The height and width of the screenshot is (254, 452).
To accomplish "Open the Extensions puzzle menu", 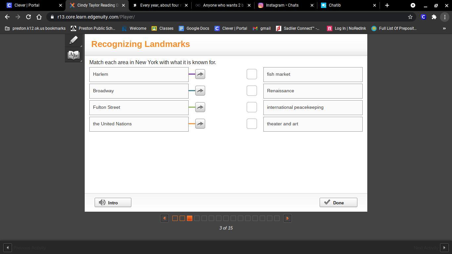I will tap(434, 17).
